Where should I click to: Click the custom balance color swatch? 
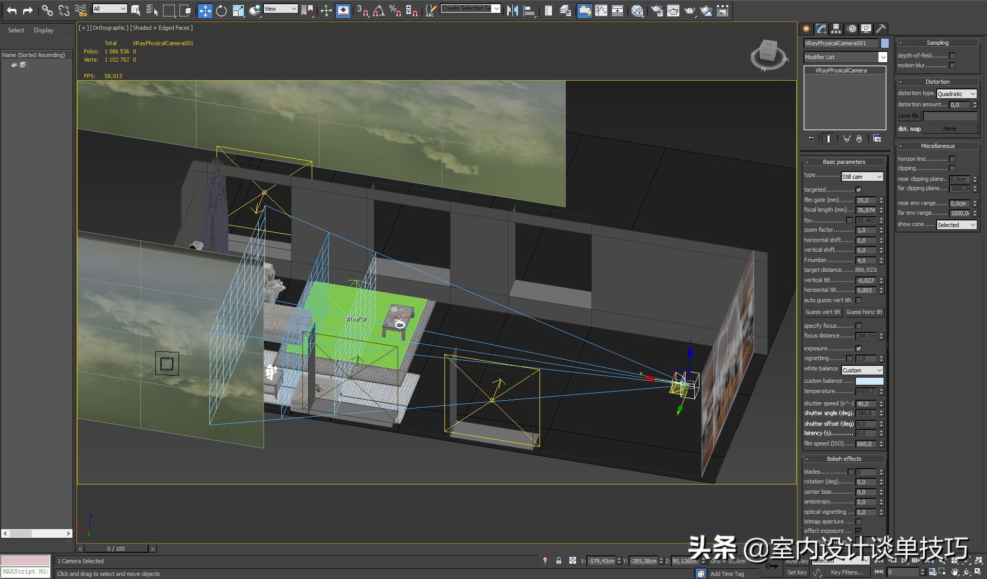click(x=869, y=381)
